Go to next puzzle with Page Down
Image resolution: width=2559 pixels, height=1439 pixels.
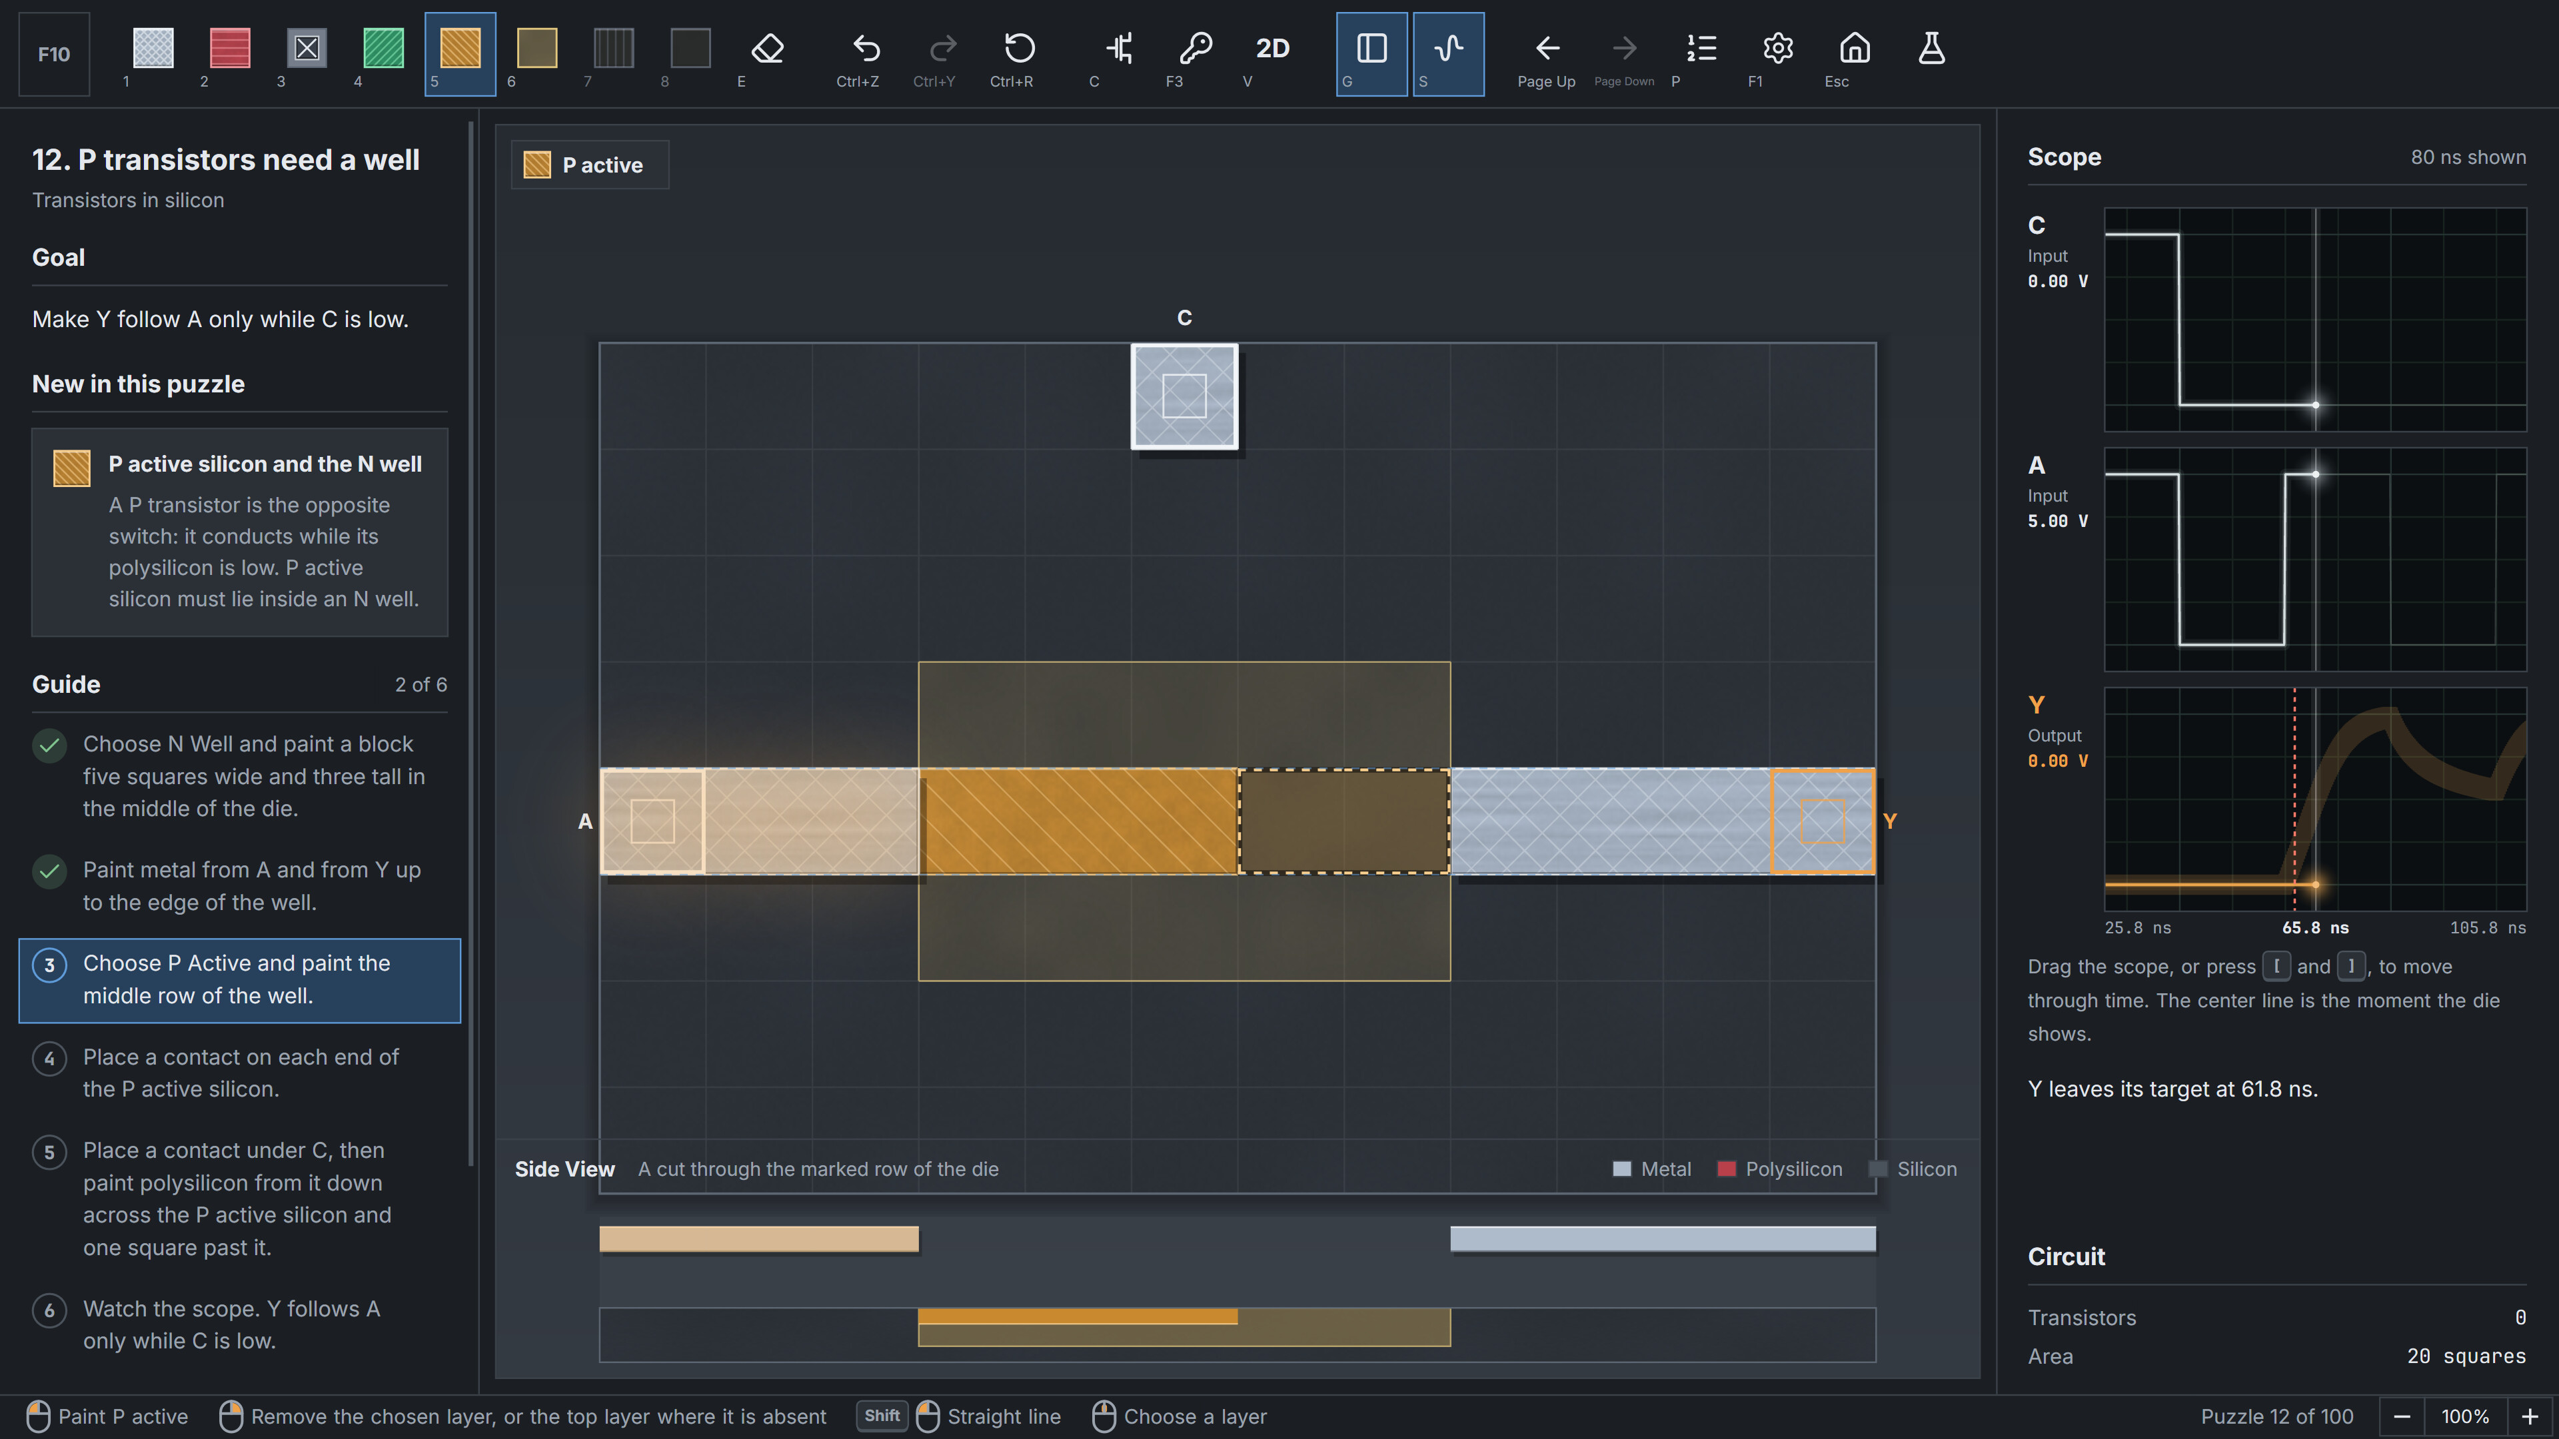coord(1624,53)
